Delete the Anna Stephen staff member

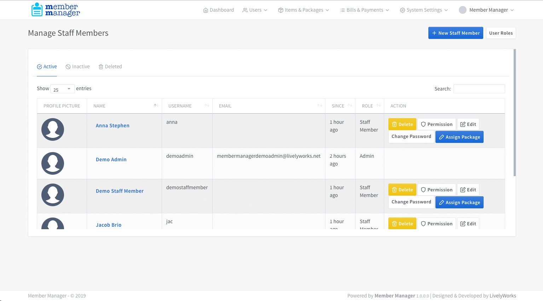(402, 124)
